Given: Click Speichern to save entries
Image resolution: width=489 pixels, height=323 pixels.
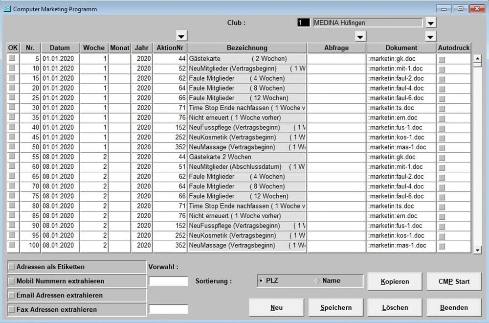Looking at the screenshot, I should [x=336, y=308].
